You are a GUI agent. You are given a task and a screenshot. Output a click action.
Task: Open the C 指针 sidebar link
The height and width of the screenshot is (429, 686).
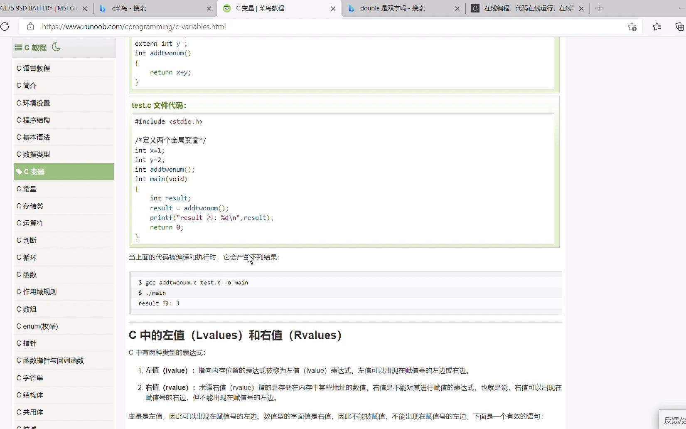click(x=64, y=343)
